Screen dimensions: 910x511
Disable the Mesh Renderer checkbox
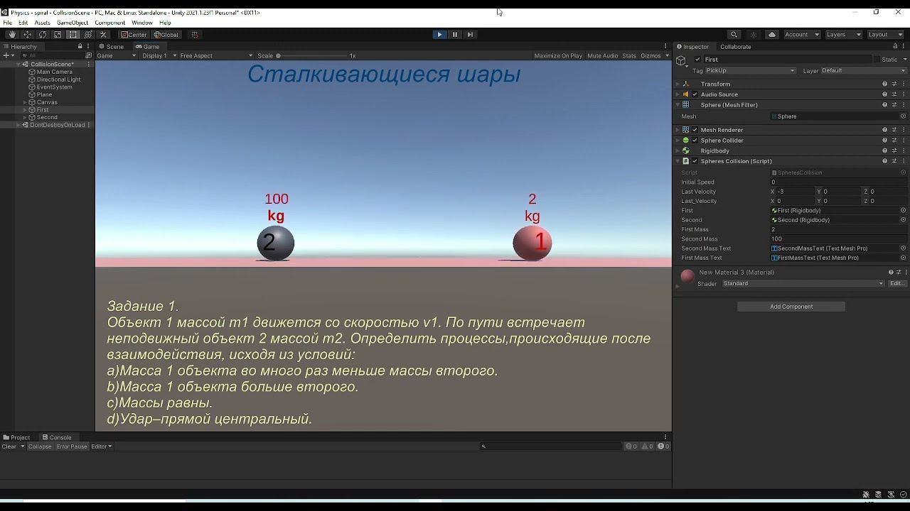coord(695,130)
